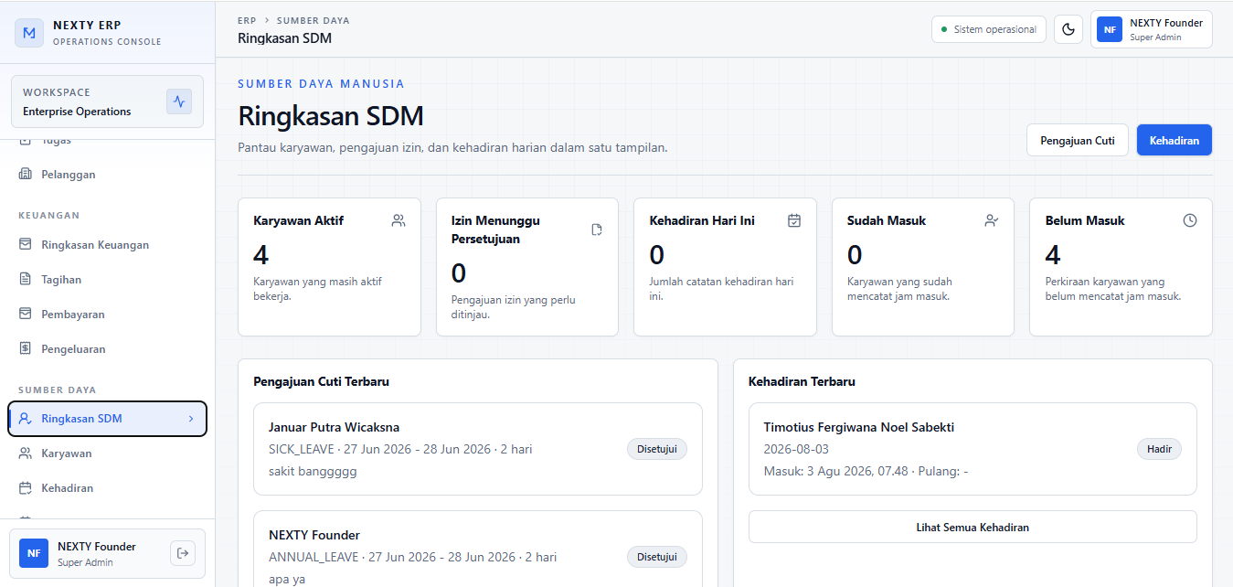Expand the Ringkasan SDM chevron arrow

coord(191,419)
